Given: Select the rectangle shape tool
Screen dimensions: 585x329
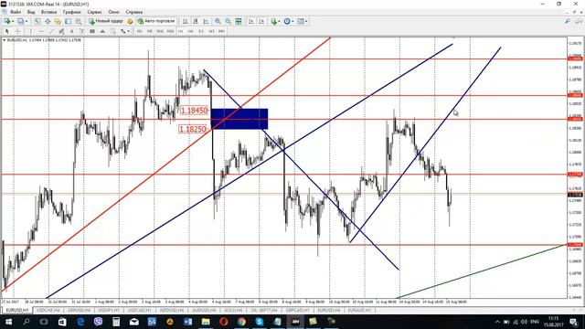Looking at the screenshot, I should (92, 31).
